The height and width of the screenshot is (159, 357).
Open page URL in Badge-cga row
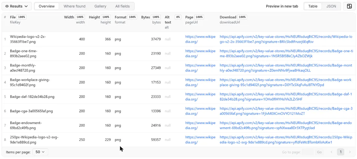point(200,111)
